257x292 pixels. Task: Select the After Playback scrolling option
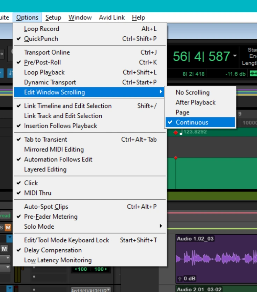pos(196,102)
